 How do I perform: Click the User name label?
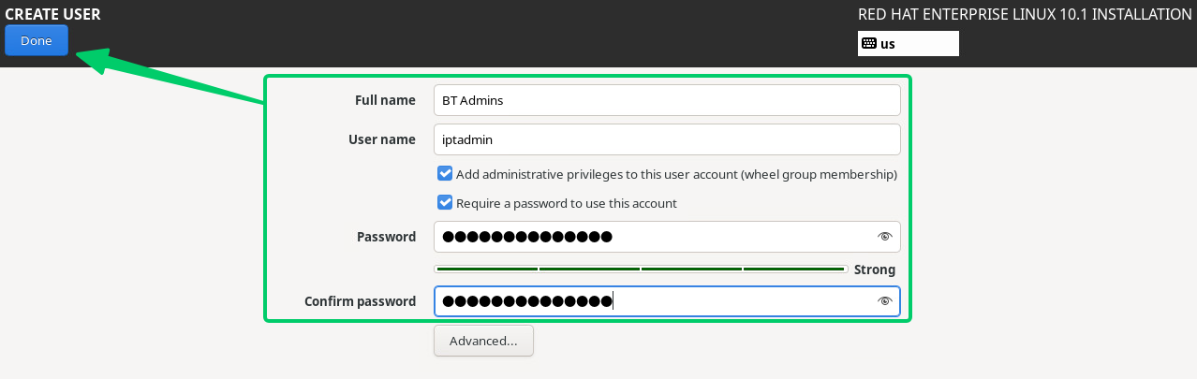382,139
